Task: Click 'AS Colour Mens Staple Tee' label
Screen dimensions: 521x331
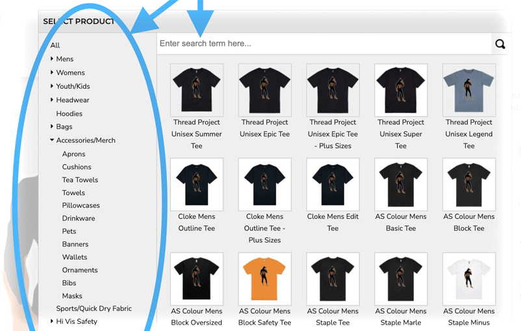Action: (333, 317)
